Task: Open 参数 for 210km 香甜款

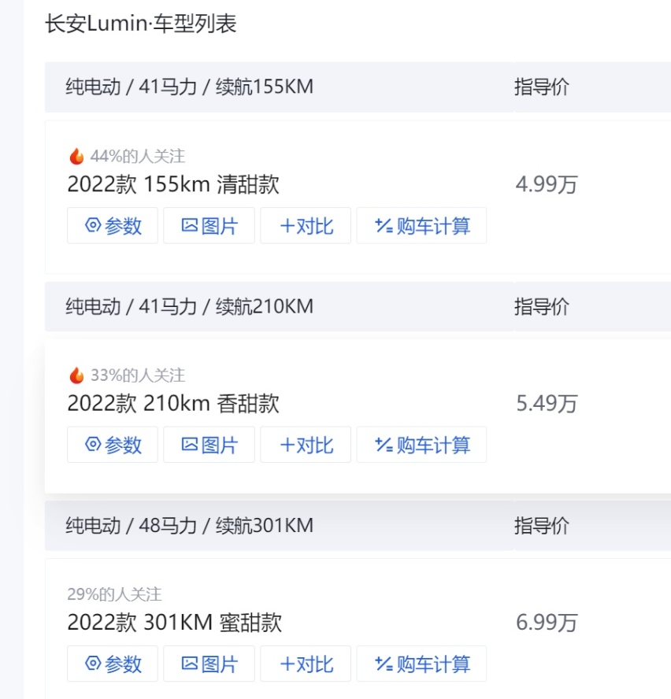Action: (113, 445)
